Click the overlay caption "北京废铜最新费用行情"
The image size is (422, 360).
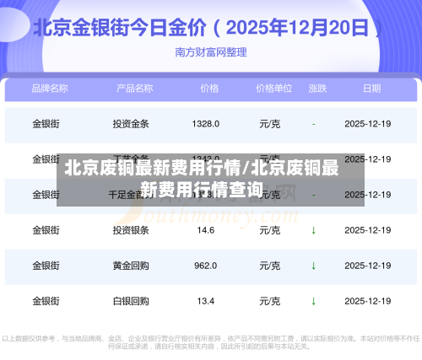(x=153, y=168)
